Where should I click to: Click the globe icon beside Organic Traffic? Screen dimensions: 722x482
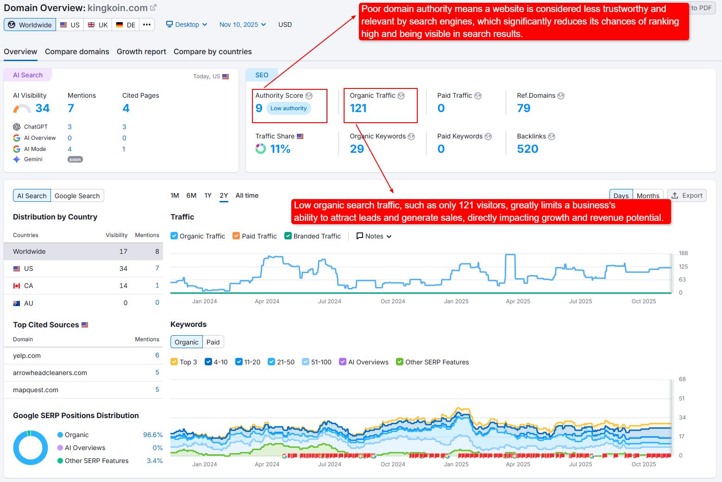401,96
